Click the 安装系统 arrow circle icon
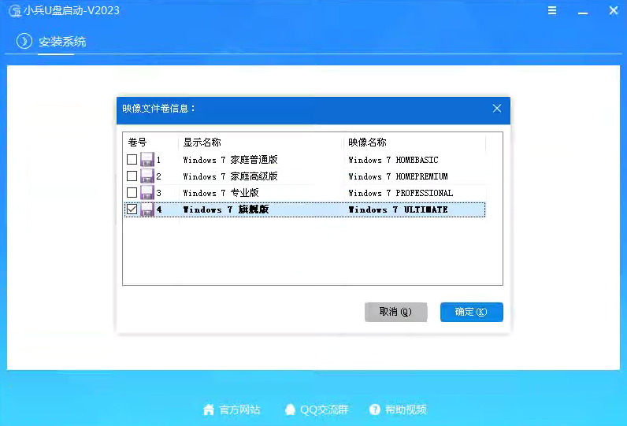The width and height of the screenshot is (627, 426). click(x=24, y=41)
